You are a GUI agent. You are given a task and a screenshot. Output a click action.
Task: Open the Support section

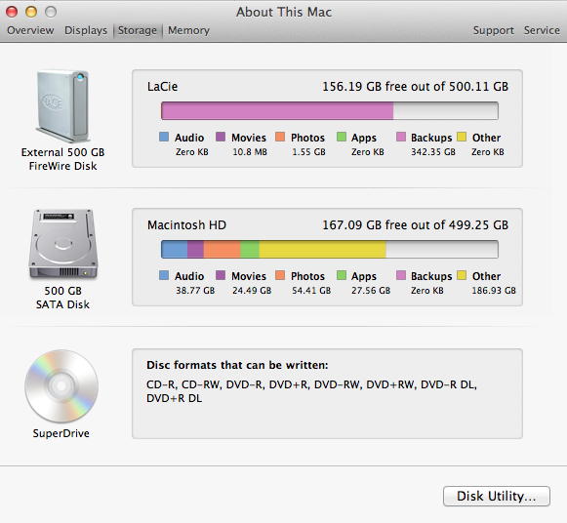coord(494,30)
